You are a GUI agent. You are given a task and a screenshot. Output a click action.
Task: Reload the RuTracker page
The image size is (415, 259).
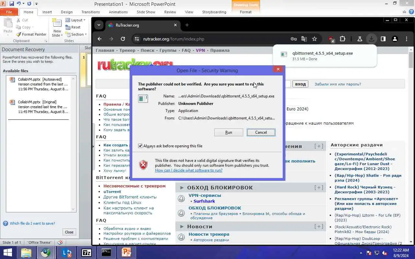(123, 39)
